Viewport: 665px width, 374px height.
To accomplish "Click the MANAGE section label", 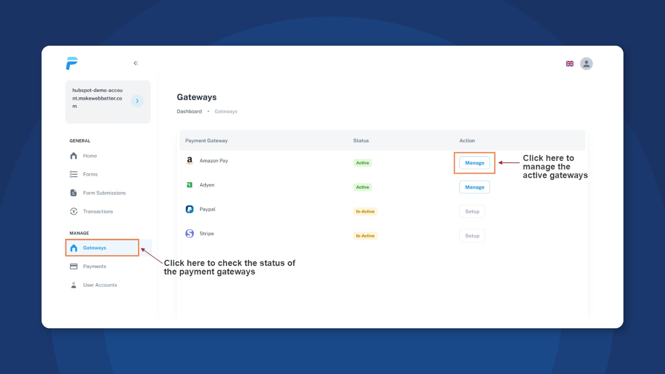I will [79, 233].
